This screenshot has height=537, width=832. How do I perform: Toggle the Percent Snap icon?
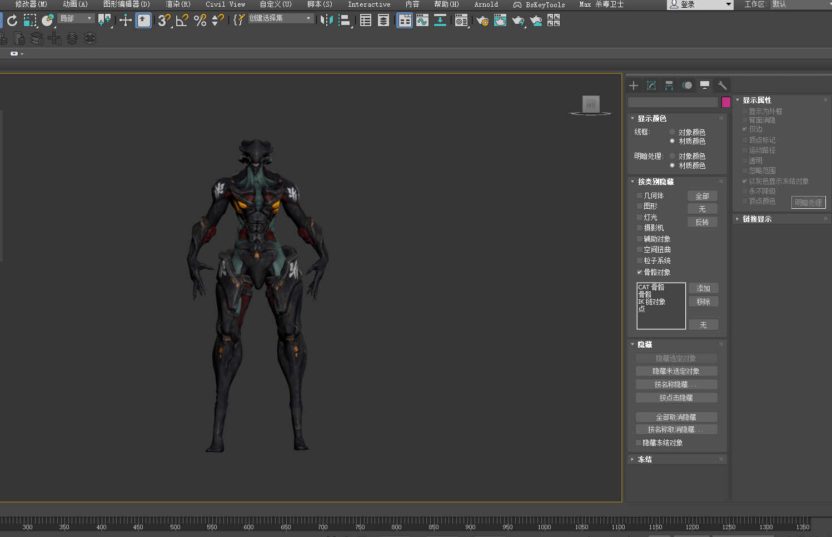pyautogui.click(x=200, y=21)
